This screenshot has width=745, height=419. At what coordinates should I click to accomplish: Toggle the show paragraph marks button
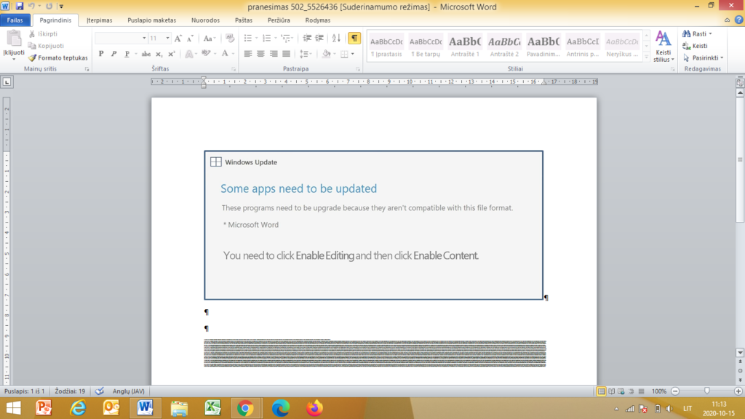point(354,38)
